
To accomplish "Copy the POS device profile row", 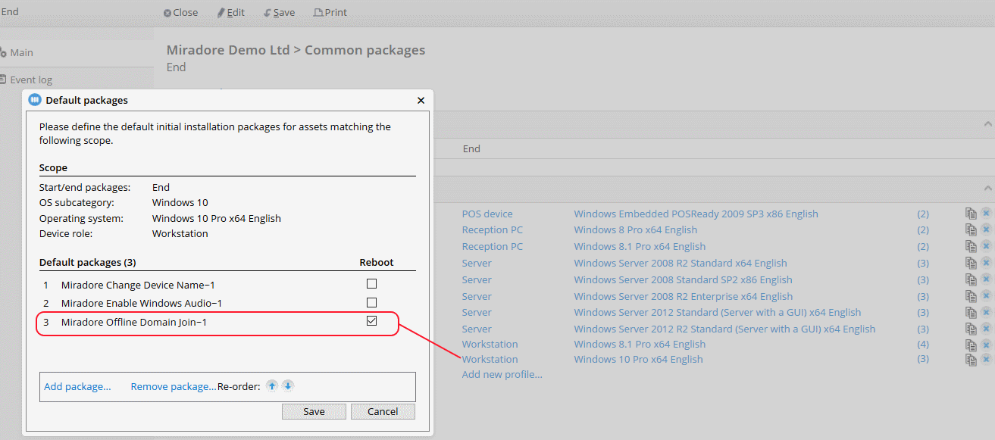I will tap(971, 214).
